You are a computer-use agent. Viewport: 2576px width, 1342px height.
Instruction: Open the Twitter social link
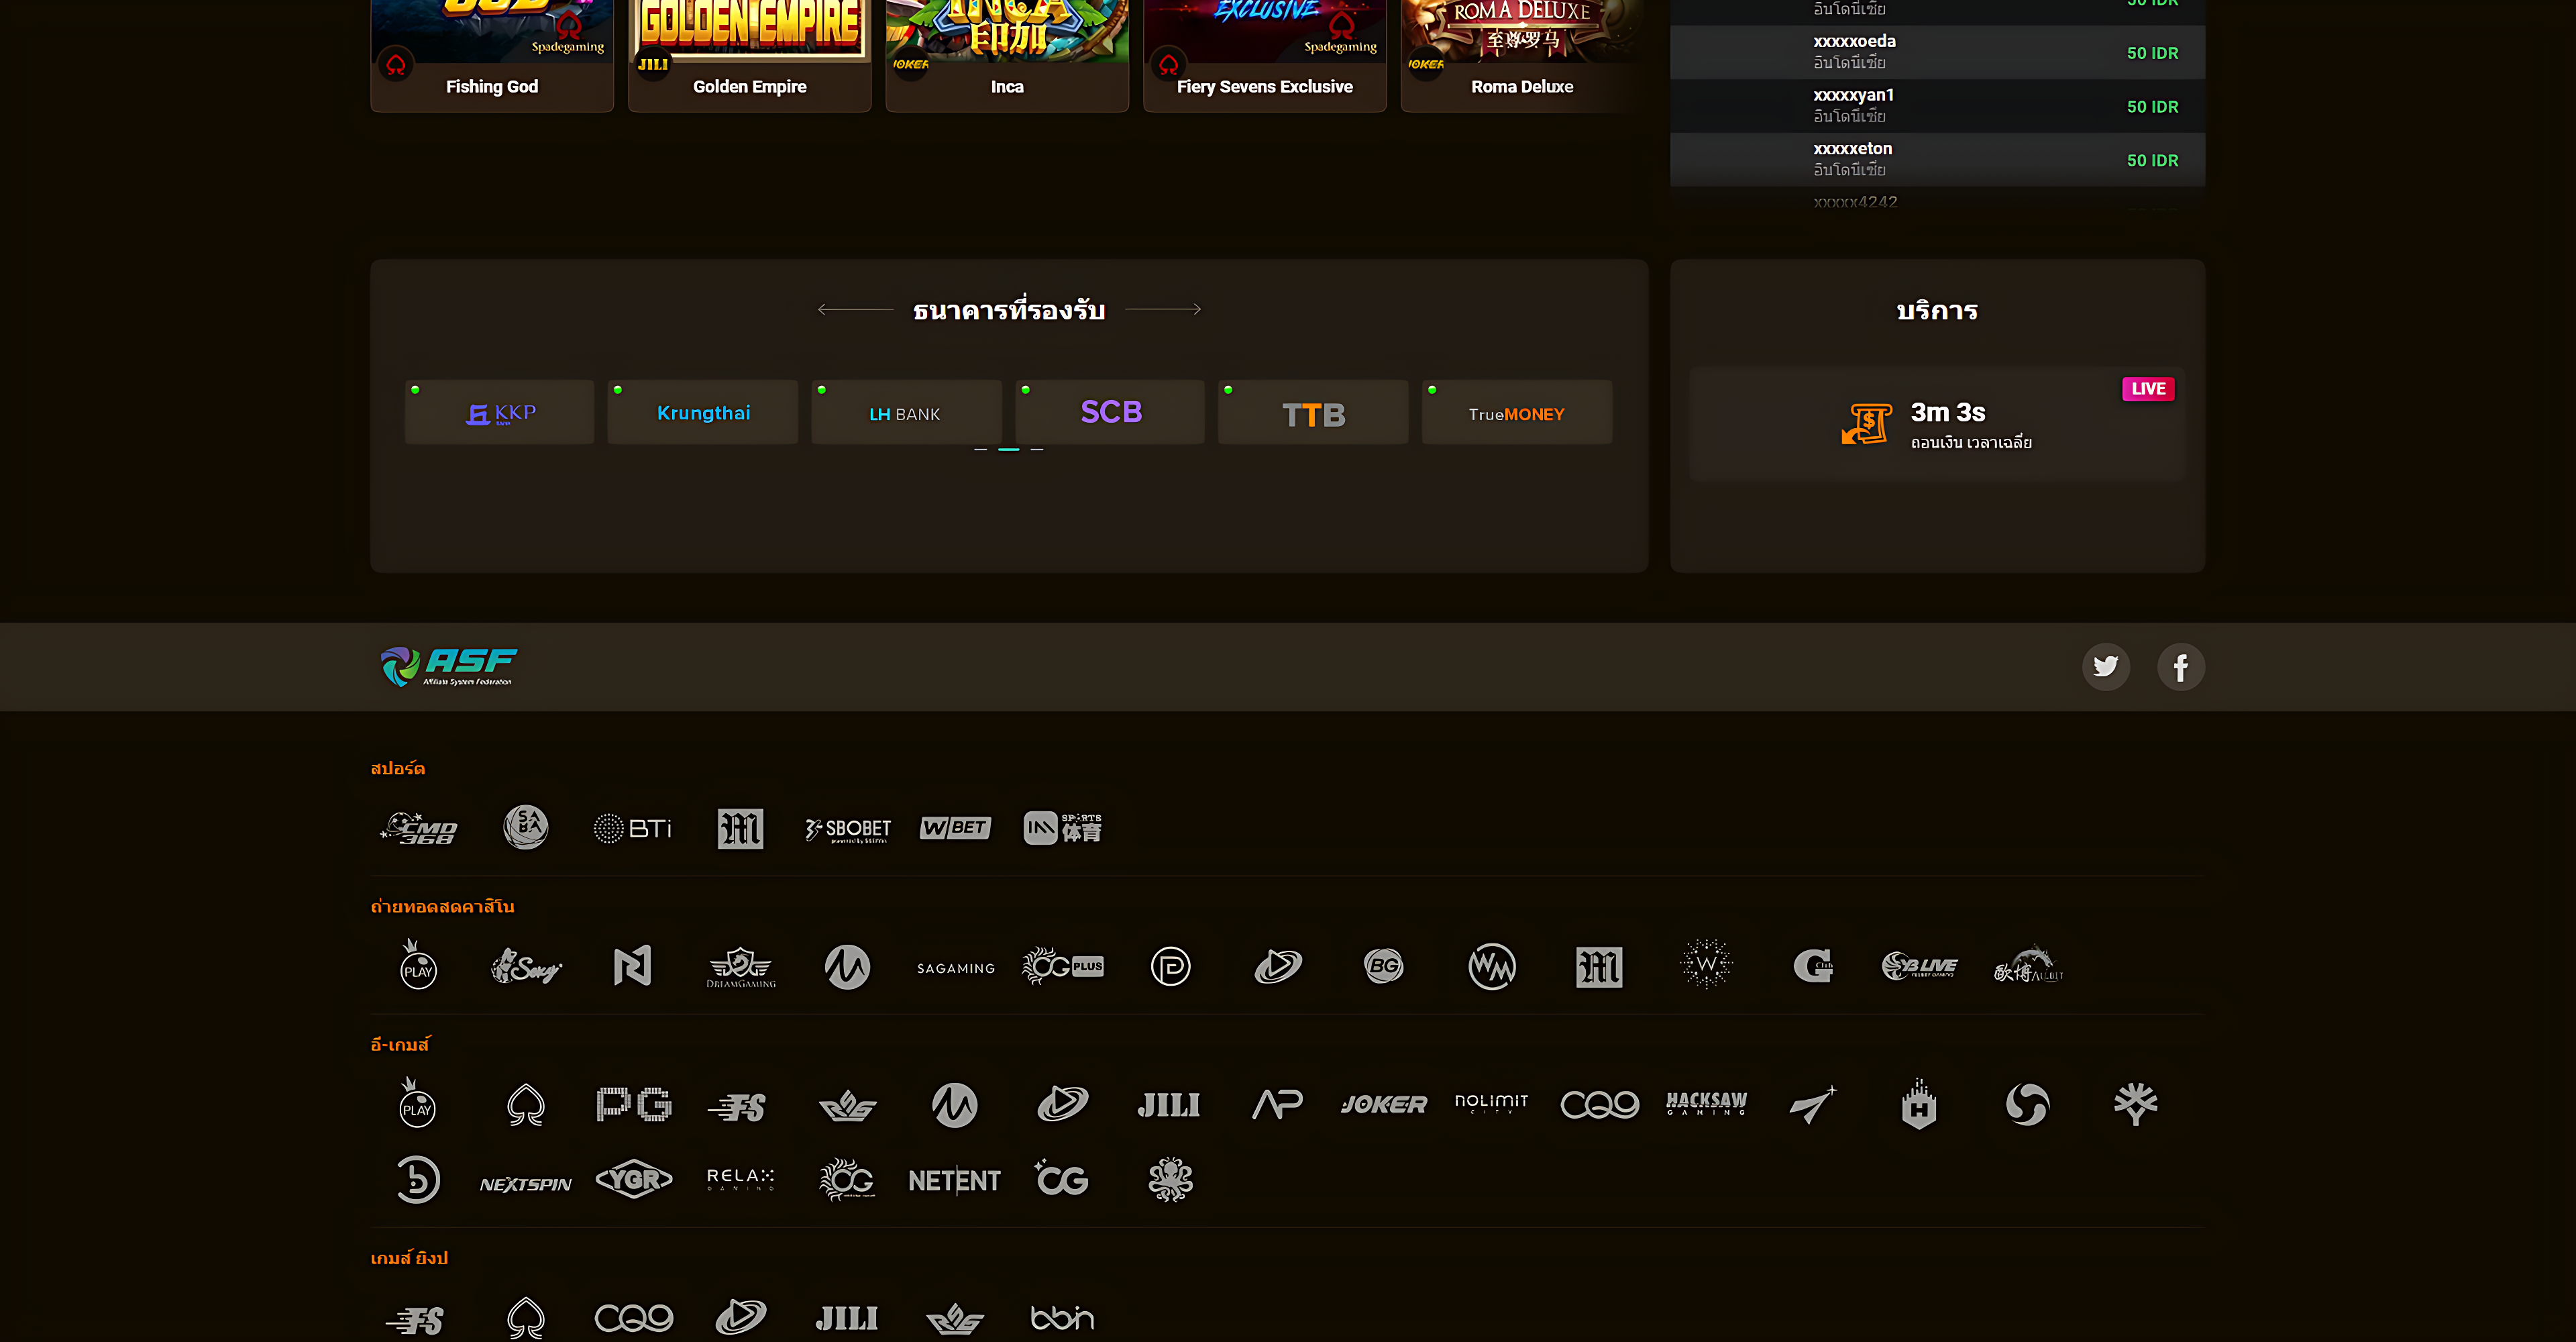(x=2105, y=666)
